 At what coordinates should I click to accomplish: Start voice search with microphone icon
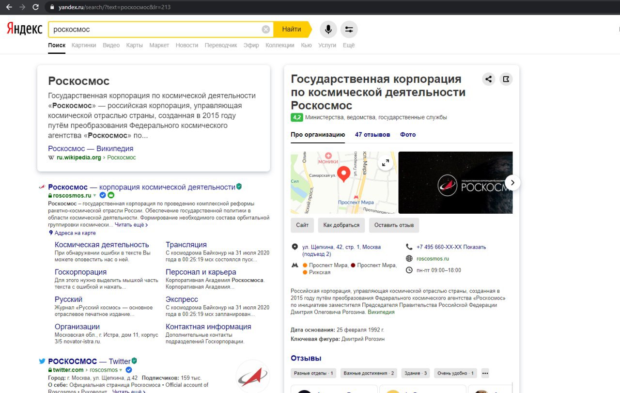[328, 30]
